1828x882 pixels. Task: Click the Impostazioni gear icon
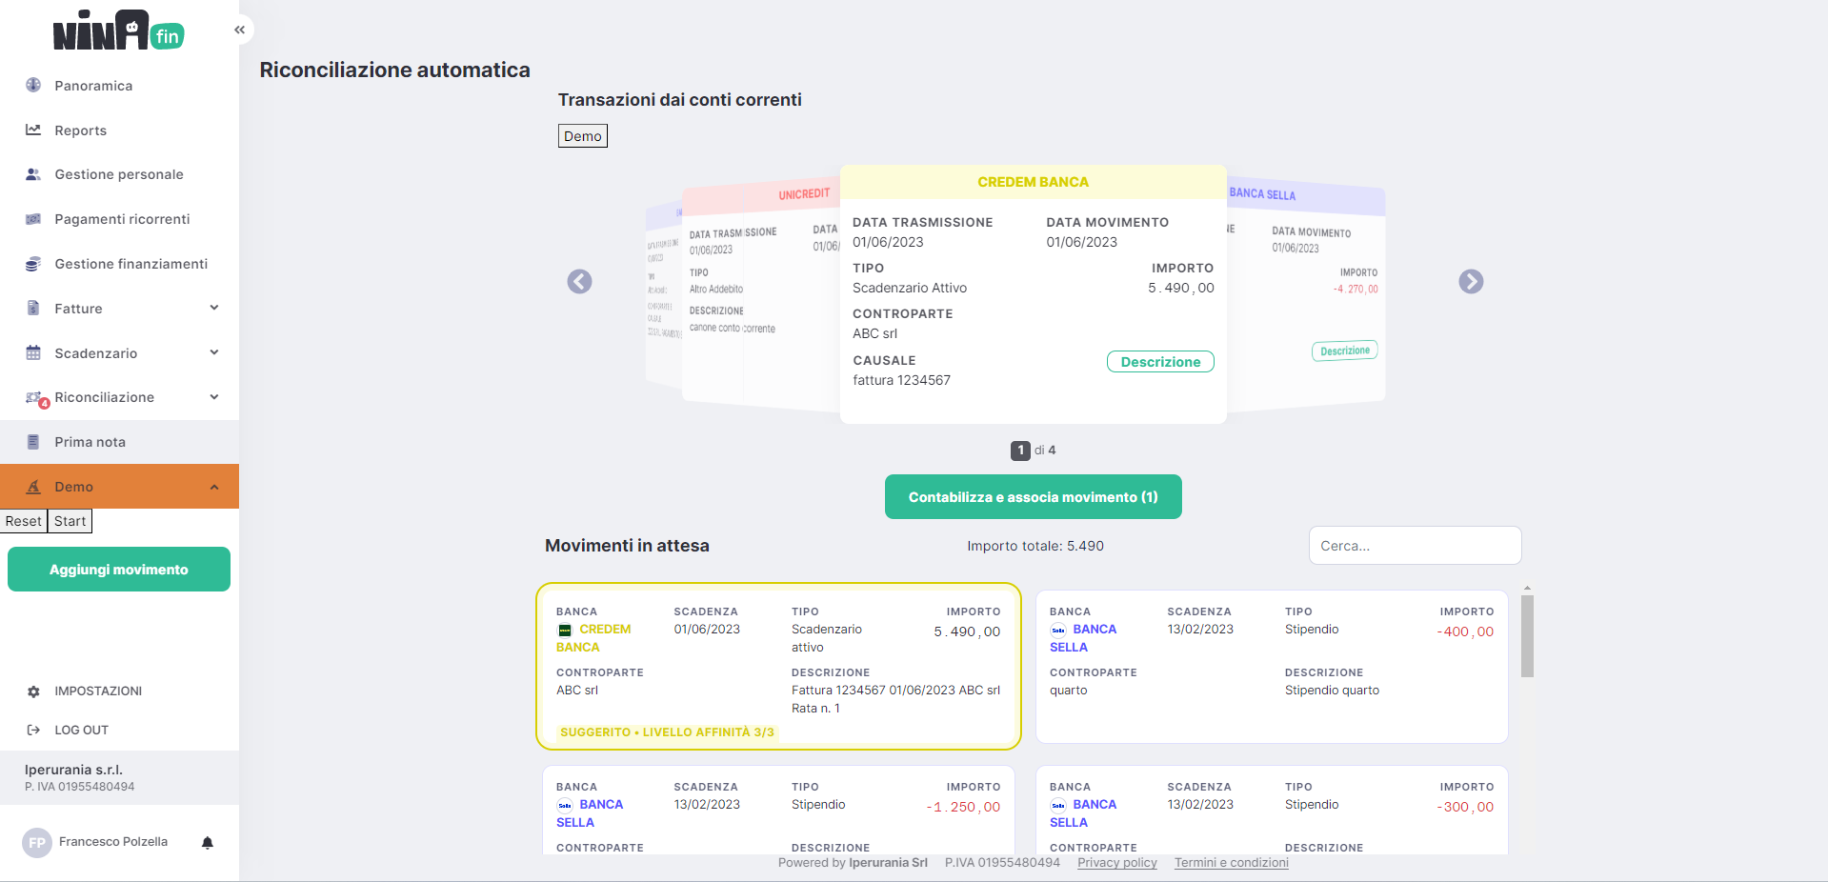[33, 692]
